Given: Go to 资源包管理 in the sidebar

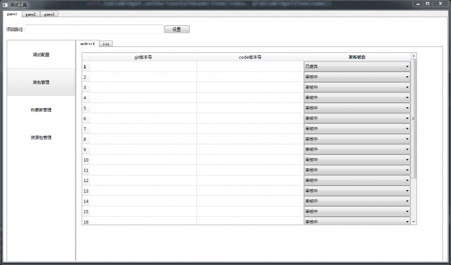Looking at the screenshot, I should pos(41,137).
